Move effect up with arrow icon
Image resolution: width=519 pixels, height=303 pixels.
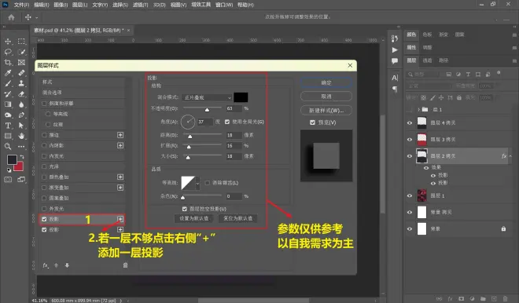(x=57, y=265)
